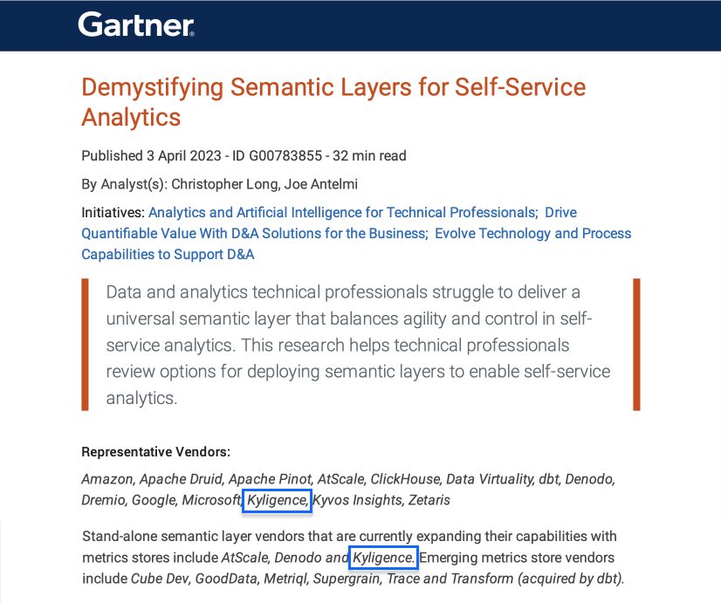The width and height of the screenshot is (721, 603).
Task: Click the left orange quote bar
Action: coord(85,344)
